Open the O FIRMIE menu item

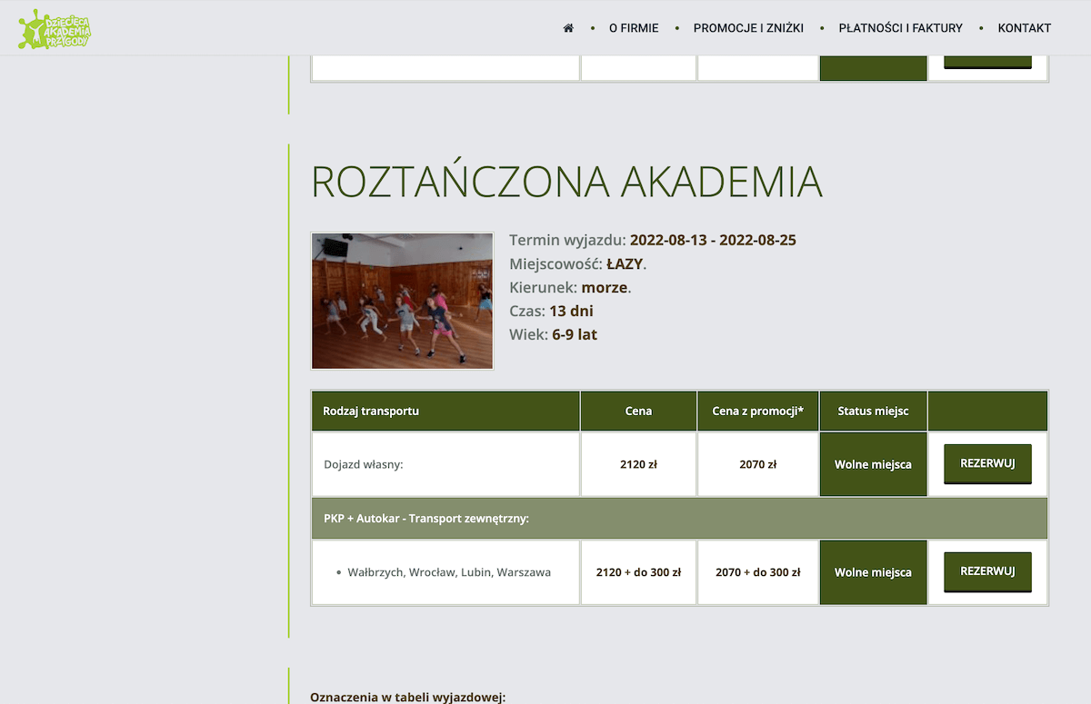[x=634, y=28]
